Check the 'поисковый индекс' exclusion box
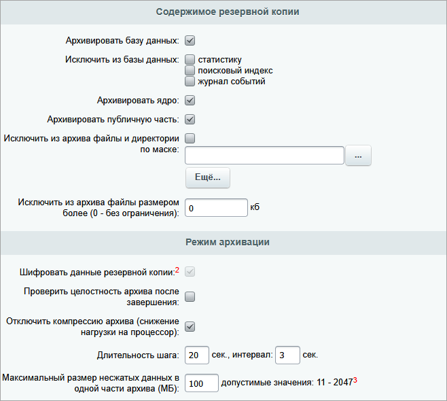This screenshot has height=401, width=447. click(x=190, y=71)
